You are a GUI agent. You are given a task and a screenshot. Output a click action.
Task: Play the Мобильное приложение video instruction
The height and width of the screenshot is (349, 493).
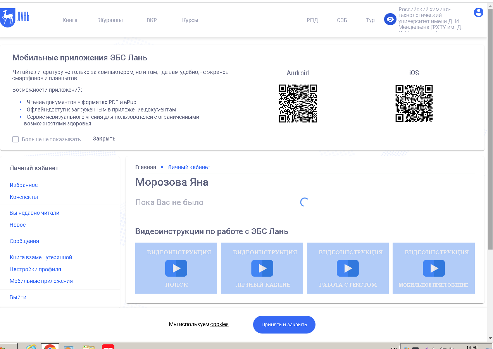click(434, 268)
